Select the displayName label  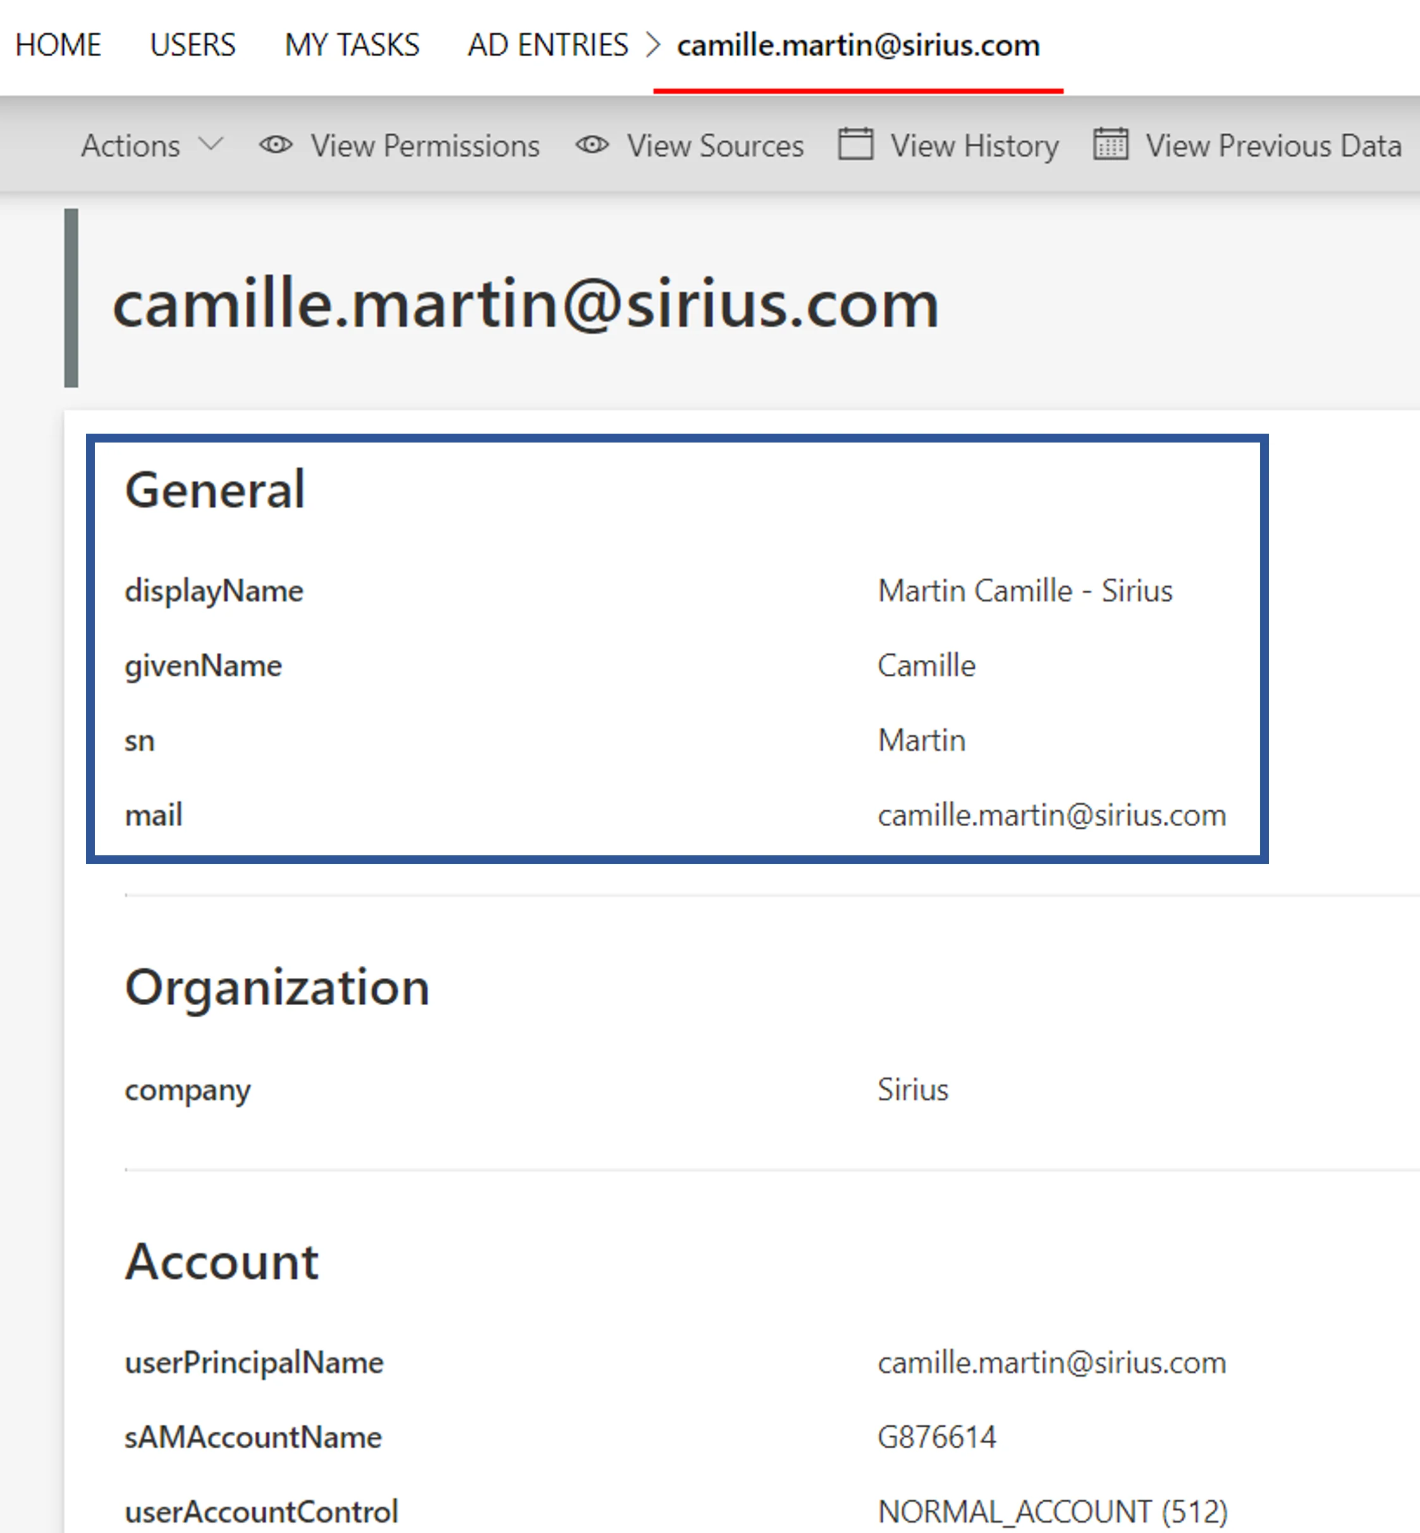[x=214, y=591]
